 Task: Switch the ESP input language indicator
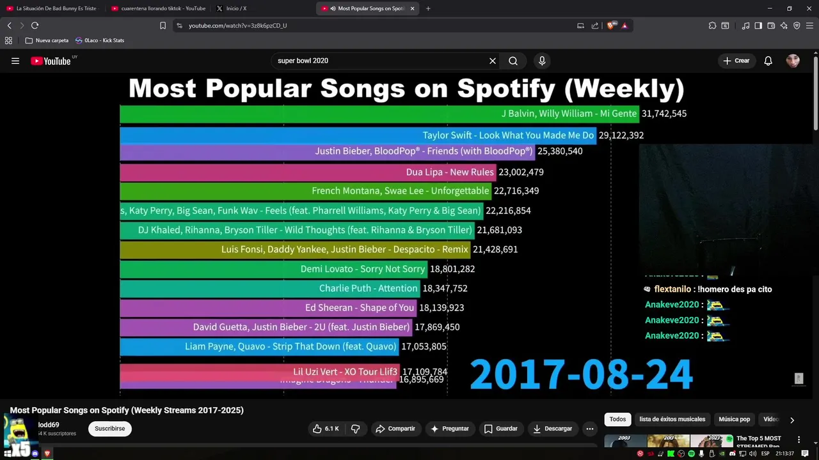point(765,454)
